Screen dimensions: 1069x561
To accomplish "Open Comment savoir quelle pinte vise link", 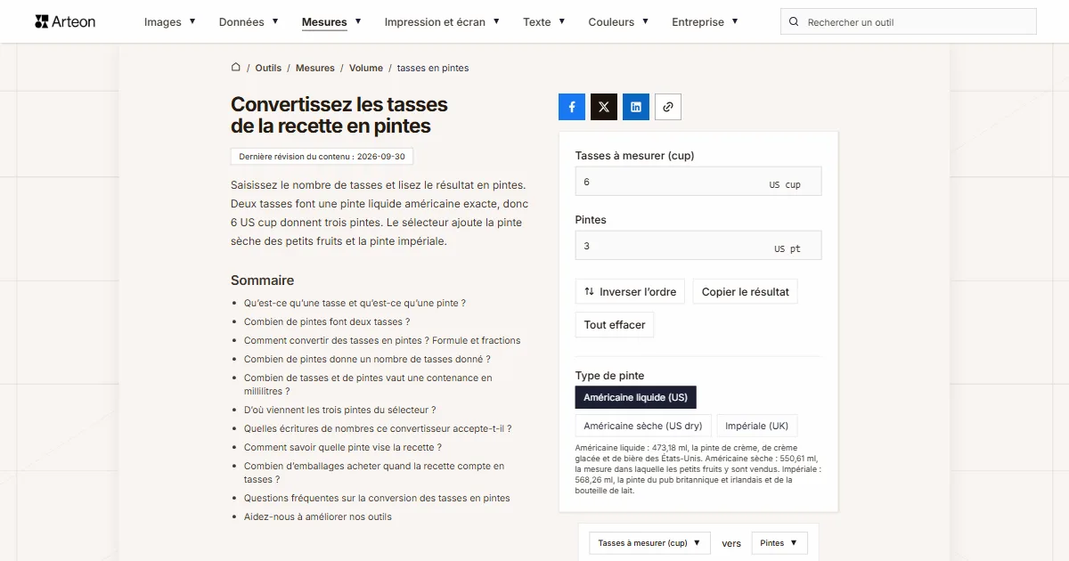I will (x=343, y=447).
